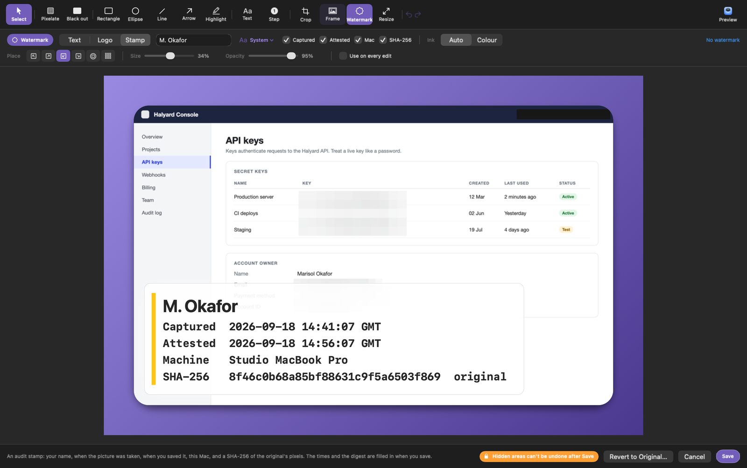This screenshot has height=468, width=747.
Task: Set watermark placement to tiled grid
Action: point(108,56)
